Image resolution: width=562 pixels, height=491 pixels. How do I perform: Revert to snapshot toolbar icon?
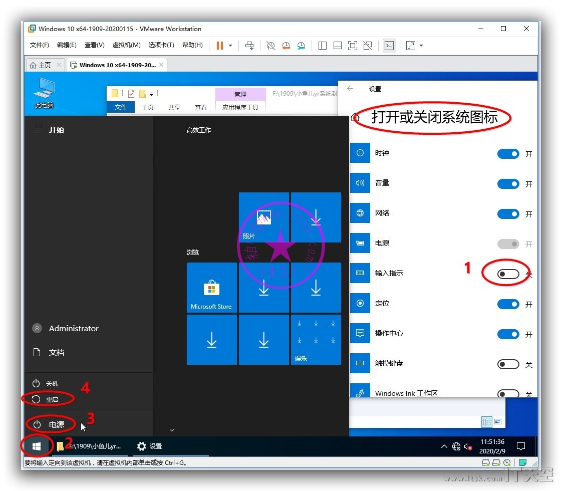(x=286, y=46)
